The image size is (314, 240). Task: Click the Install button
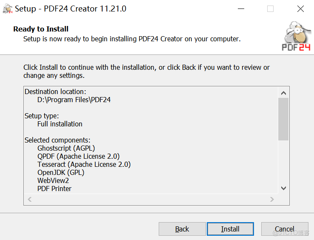(x=230, y=229)
